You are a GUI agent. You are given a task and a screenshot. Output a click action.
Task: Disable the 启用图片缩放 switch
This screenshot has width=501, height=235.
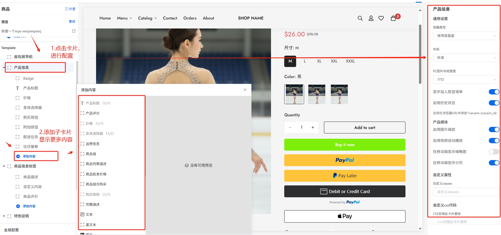[x=494, y=130]
